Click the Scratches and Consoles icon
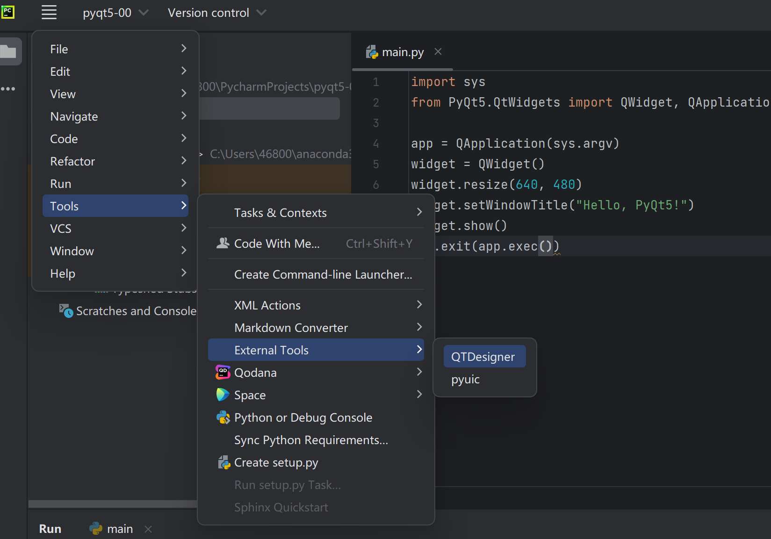Viewport: 771px width, 539px height. point(66,311)
